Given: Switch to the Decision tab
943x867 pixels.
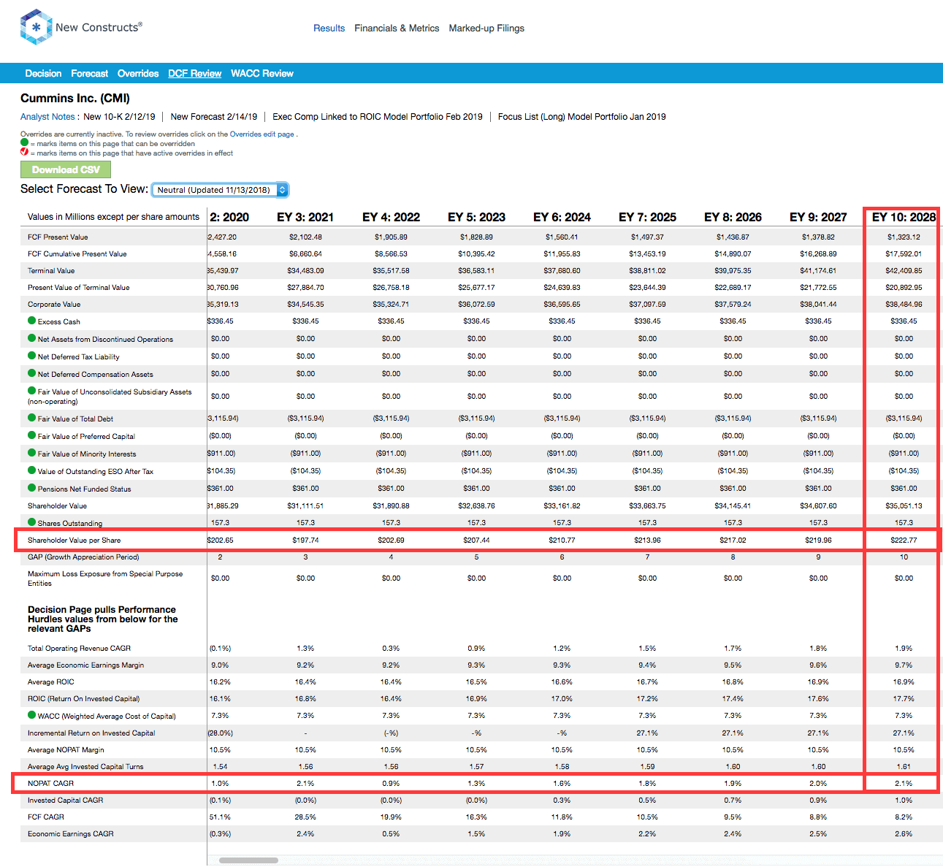Looking at the screenshot, I should pyautogui.click(x=43, y=73).
